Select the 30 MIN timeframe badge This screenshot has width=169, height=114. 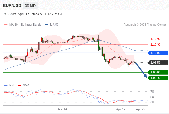click(x=31, y=5)
